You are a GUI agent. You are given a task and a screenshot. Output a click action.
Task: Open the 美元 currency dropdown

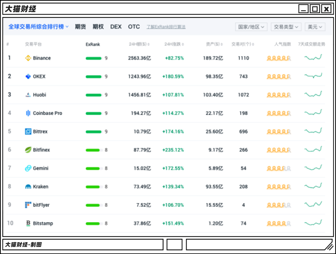coord(315,27)
